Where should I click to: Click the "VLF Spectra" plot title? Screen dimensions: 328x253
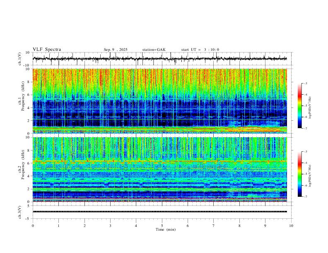(x=47, y=50)
